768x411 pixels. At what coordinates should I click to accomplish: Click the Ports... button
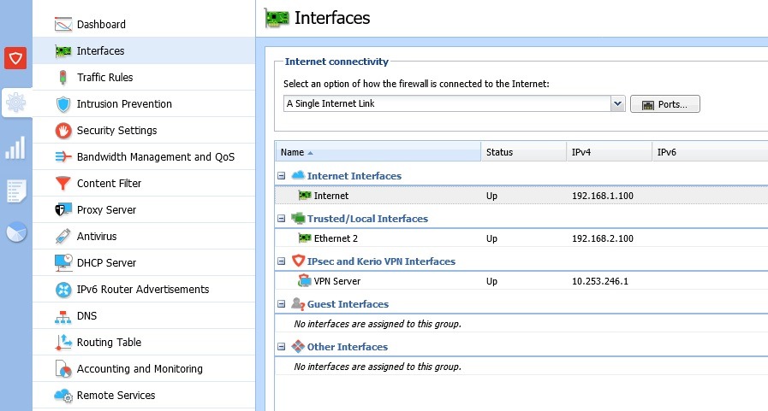[665, 104]
